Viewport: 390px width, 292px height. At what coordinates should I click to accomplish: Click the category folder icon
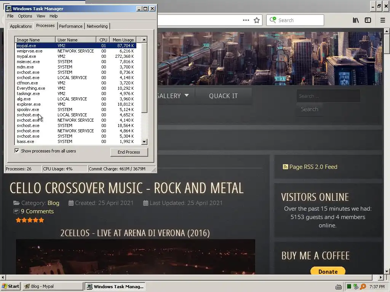coord(16,203)
